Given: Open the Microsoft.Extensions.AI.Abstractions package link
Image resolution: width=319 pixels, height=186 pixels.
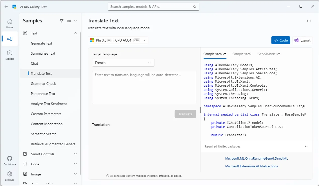Looking at the screenshot, I should click(x=252, y=166).
